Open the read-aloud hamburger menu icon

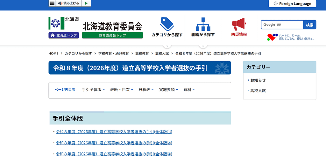tap(52, 3)
